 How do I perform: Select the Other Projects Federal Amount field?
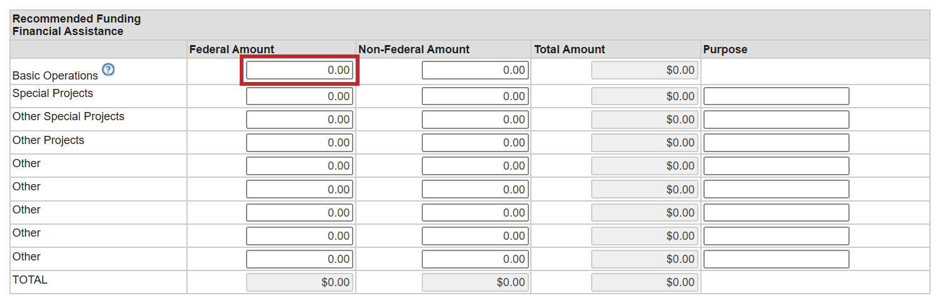click(x=299, y=143)
